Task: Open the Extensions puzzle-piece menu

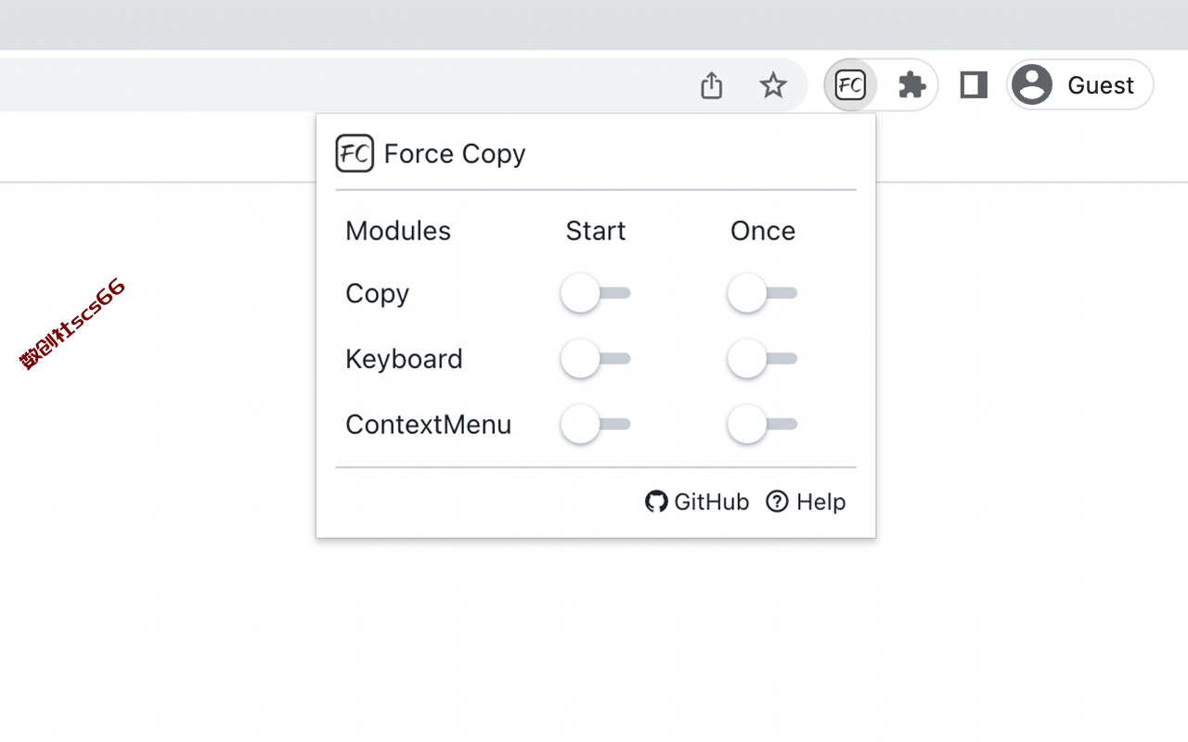Action: coord(912,85)
